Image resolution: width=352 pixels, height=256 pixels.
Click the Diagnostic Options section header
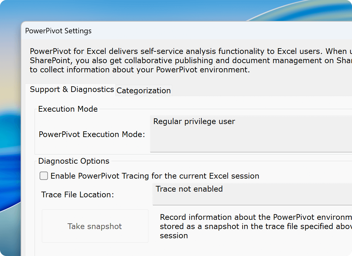pos(73,161)
